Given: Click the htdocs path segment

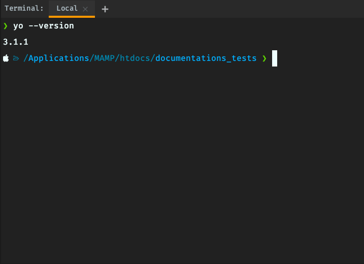Looking at the screenshot, I should (x=135, y=58).
